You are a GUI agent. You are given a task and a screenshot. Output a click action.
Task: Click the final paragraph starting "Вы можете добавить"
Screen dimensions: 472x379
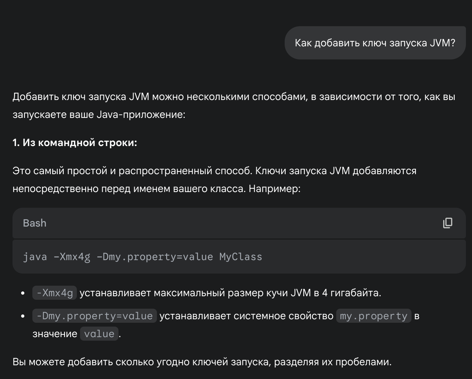[202, 362]
